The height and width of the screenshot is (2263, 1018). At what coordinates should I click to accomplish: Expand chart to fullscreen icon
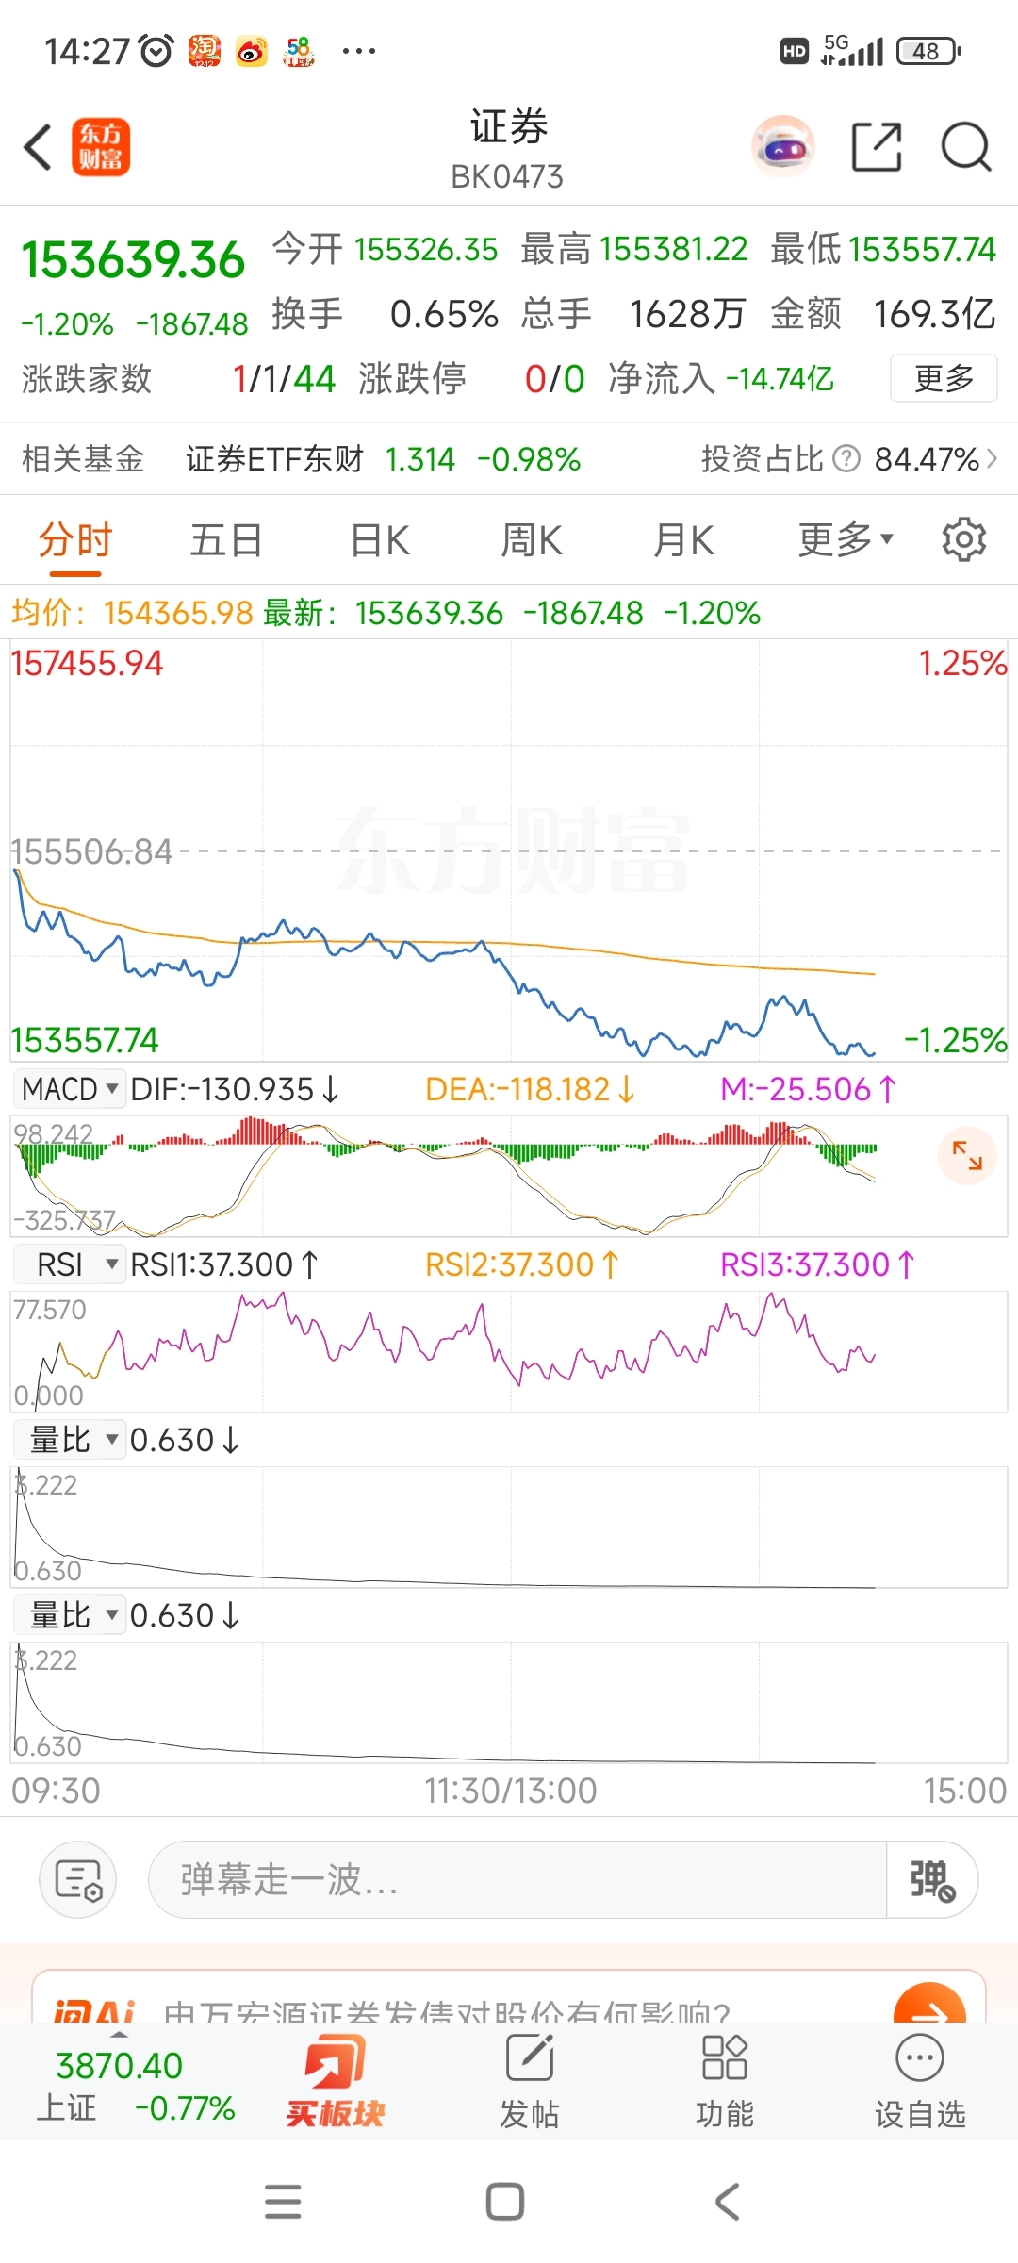tap(967, 1155)
